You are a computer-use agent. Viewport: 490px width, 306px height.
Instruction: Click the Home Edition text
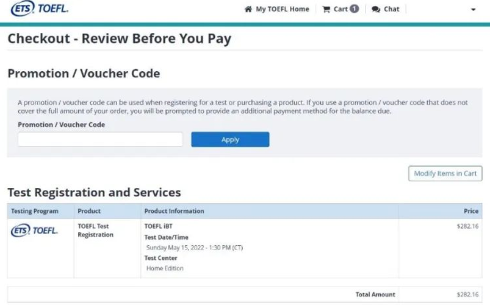165,268
